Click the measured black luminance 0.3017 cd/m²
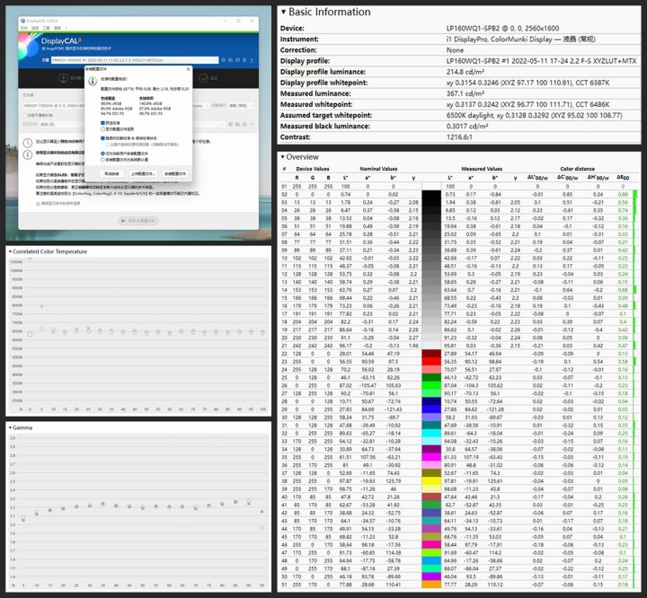Viewport: 647px width, 598px height. (x=467, y=127)
